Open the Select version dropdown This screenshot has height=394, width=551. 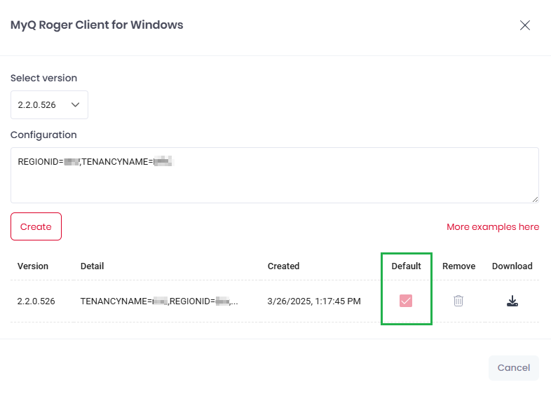point(49,104)
